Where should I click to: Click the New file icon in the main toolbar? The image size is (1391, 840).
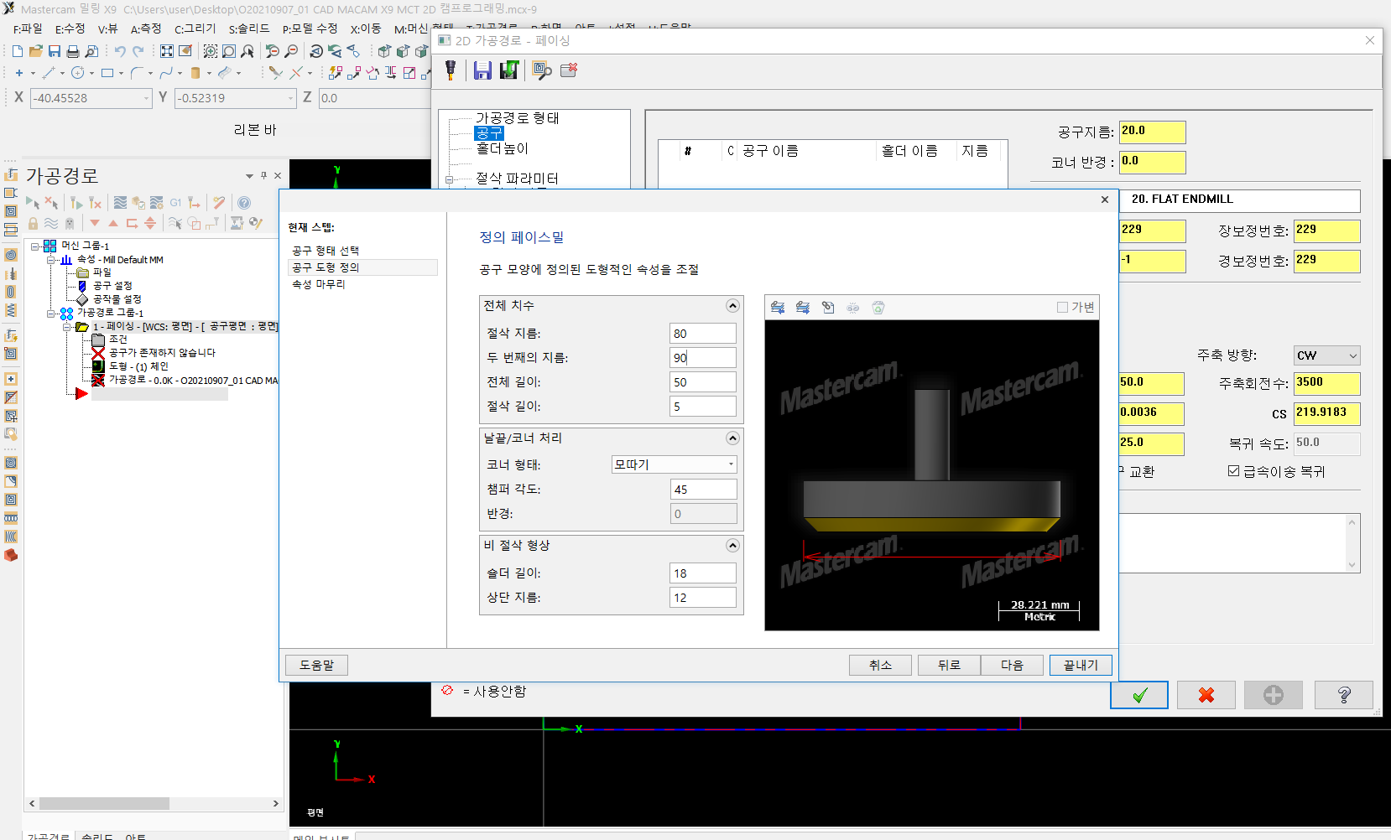tap(18, 51)
